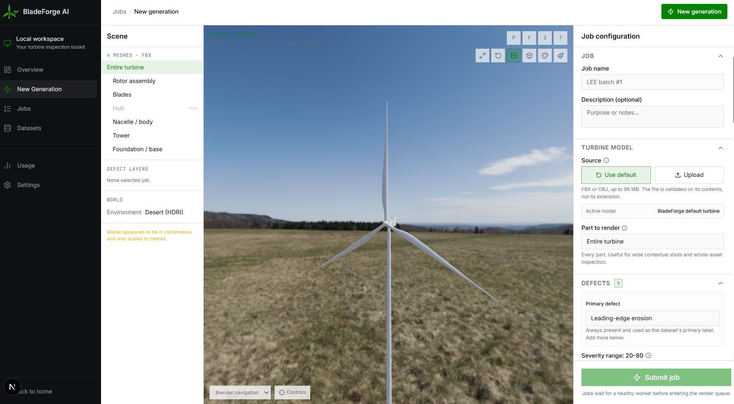
Task: Click the 3D cube icon in viewport toolbar
Action: (x=529, y=56)
